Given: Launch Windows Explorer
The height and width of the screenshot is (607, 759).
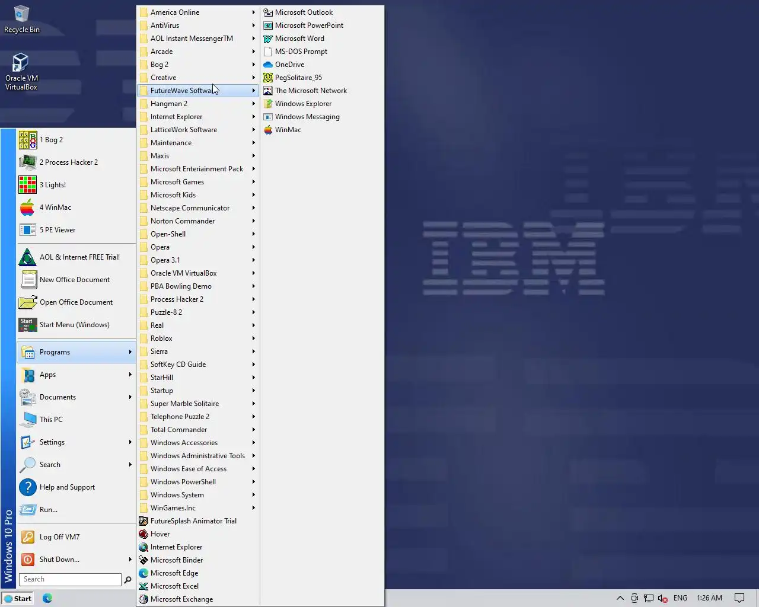Looking at the screenshot, I should [322, 104].
